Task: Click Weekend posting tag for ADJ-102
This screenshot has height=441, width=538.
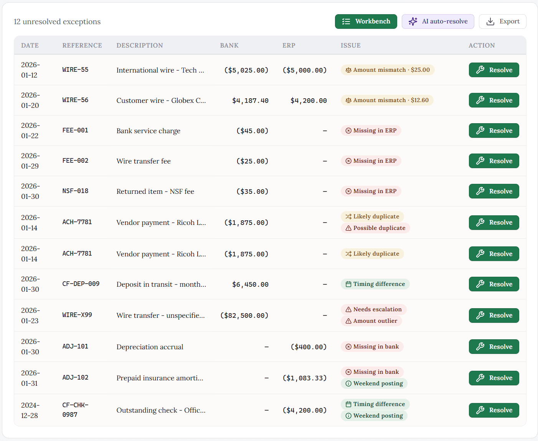Action: click(374, 383)
